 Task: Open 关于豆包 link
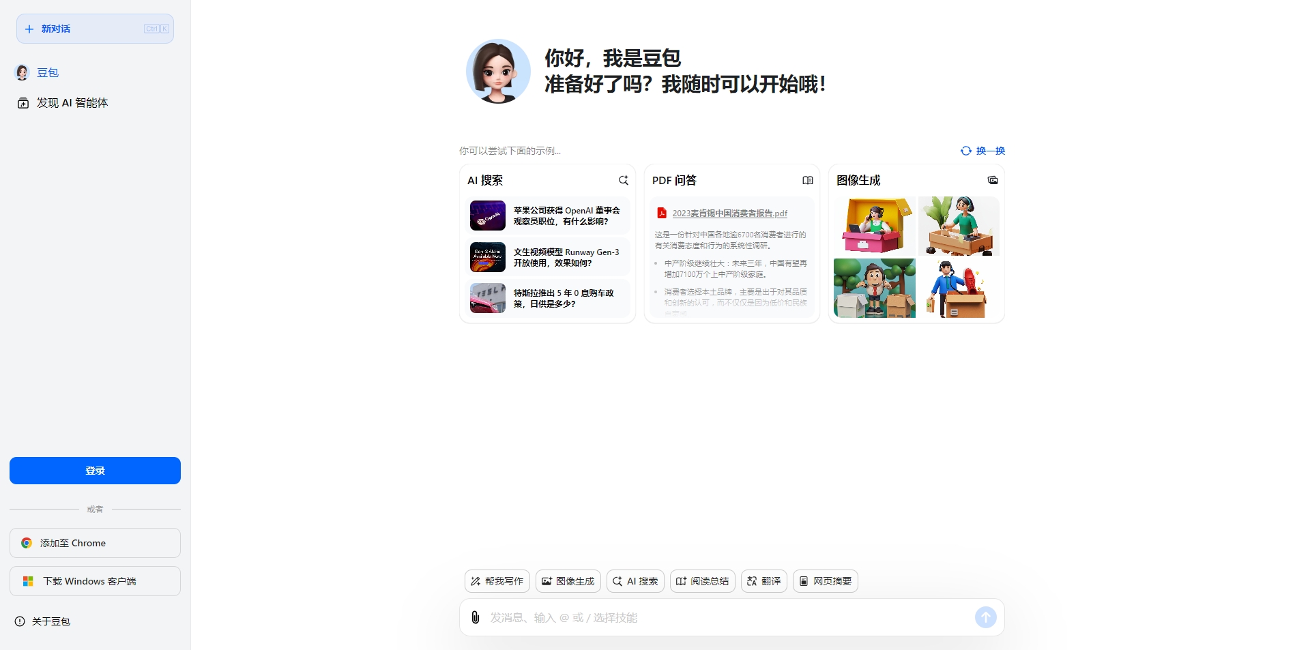[x=50, y=621]
